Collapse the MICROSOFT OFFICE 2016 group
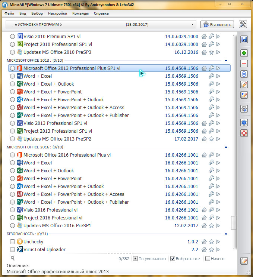Image resolution: width=253 pixels, height=277 pixels. point(226,147)
